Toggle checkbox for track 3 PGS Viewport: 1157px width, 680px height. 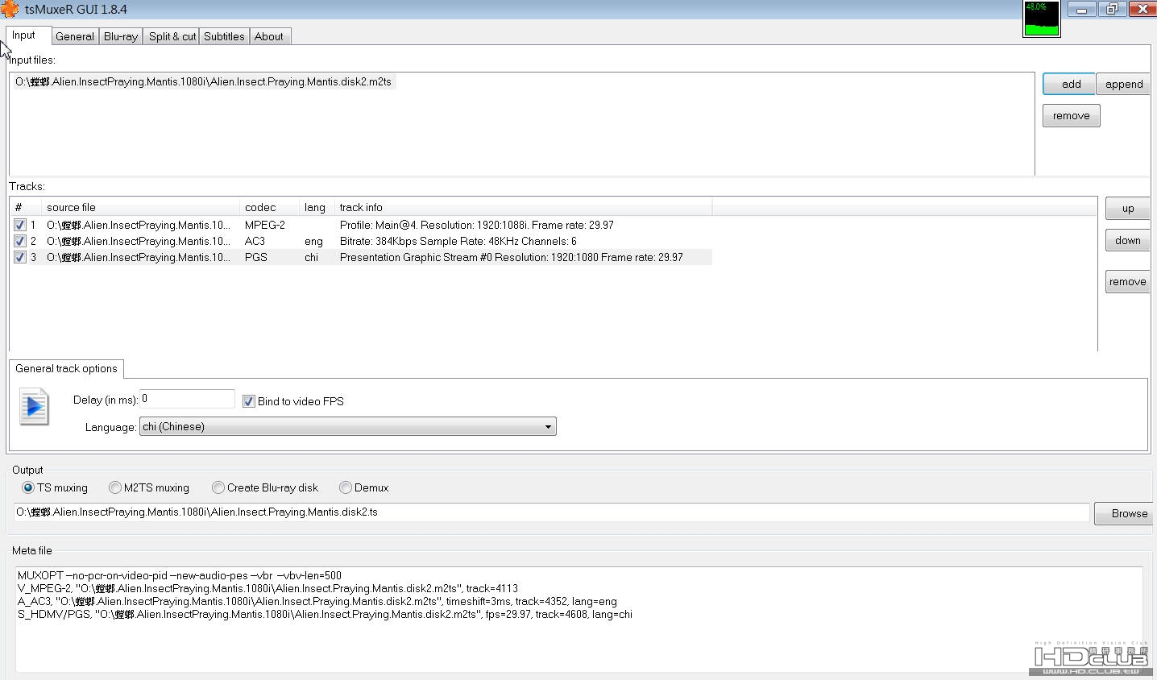point(20,257)
